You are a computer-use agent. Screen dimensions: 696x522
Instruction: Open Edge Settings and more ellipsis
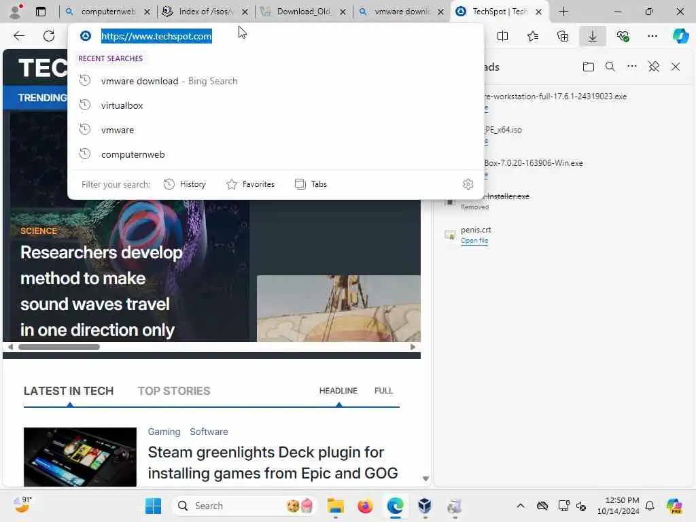click(x=652, y=36)
